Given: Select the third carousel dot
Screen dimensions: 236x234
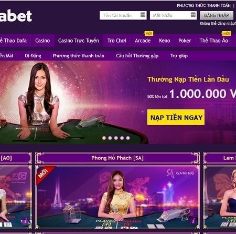Looking at the screenshot, I should [x=116, y=138].
